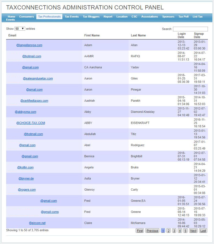Open CA Aarchana's @gmail.com email link
Image resolution: width=214 pixels, height=244 pixels.
tap(30, 67)
